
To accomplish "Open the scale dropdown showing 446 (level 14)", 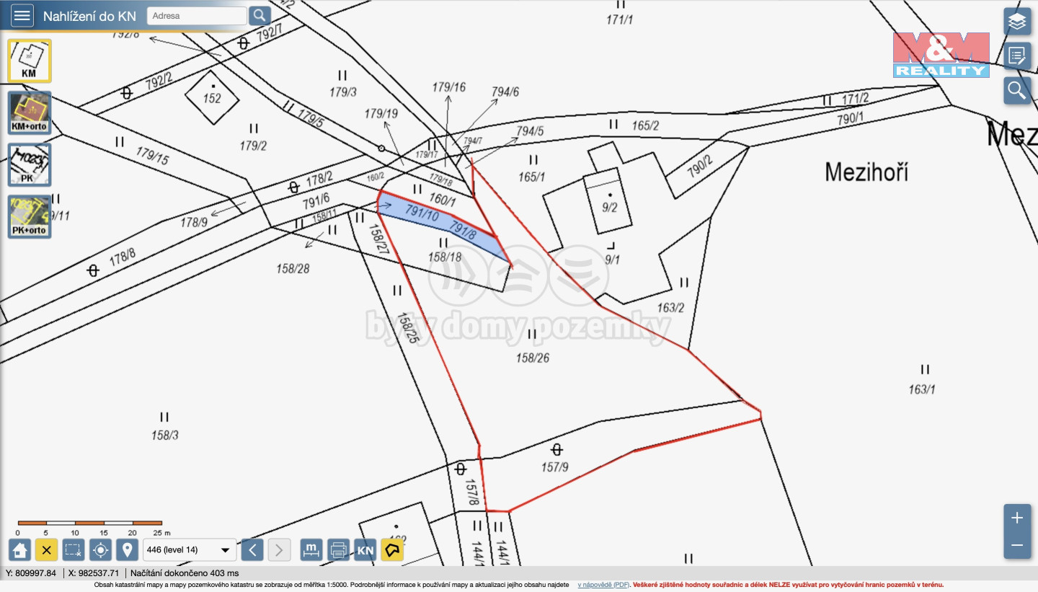I will click(x=190, y=550).
